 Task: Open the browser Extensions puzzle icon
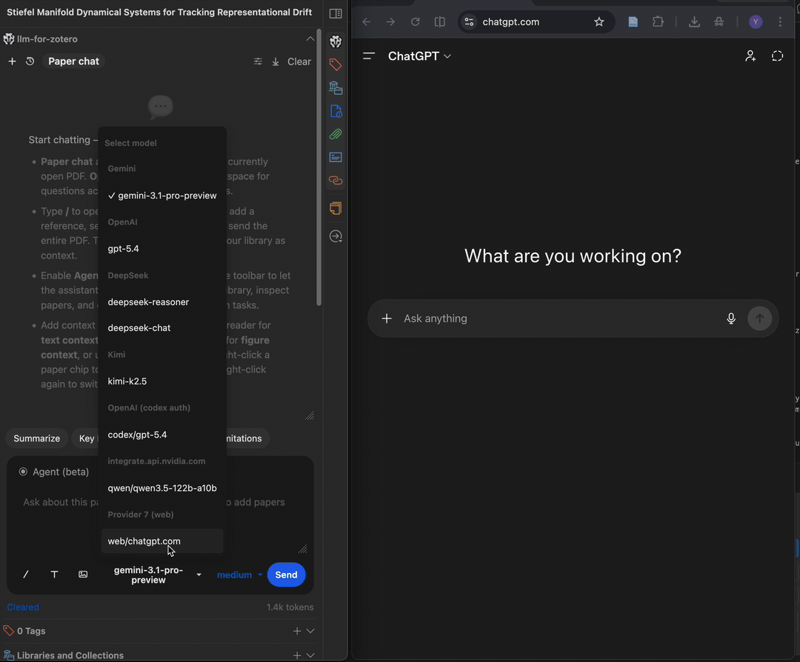pyautogui.click(x=659, y=22)
